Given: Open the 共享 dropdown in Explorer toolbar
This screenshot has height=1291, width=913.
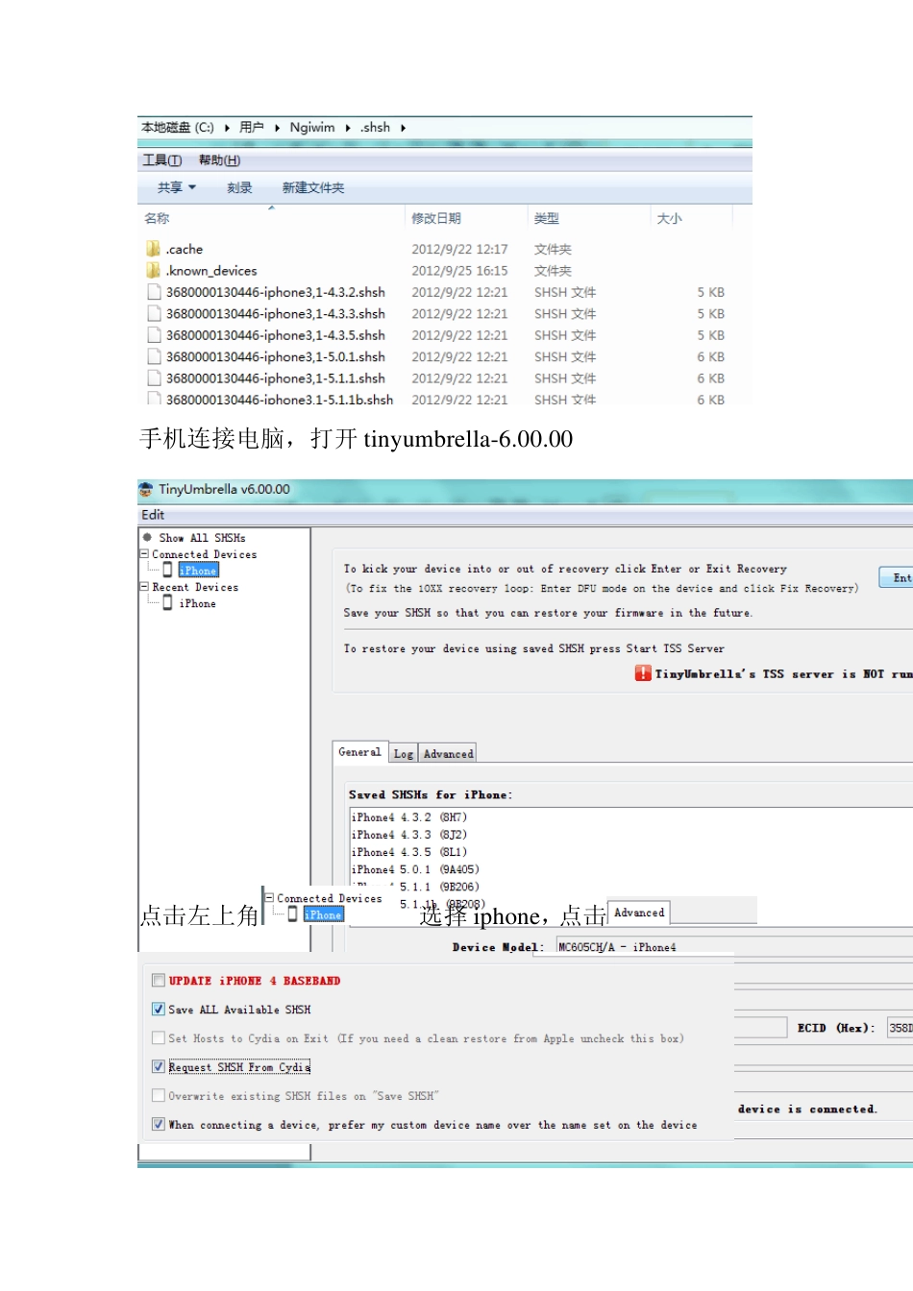Looking at the screenshot, I should [x=177, y=187].
